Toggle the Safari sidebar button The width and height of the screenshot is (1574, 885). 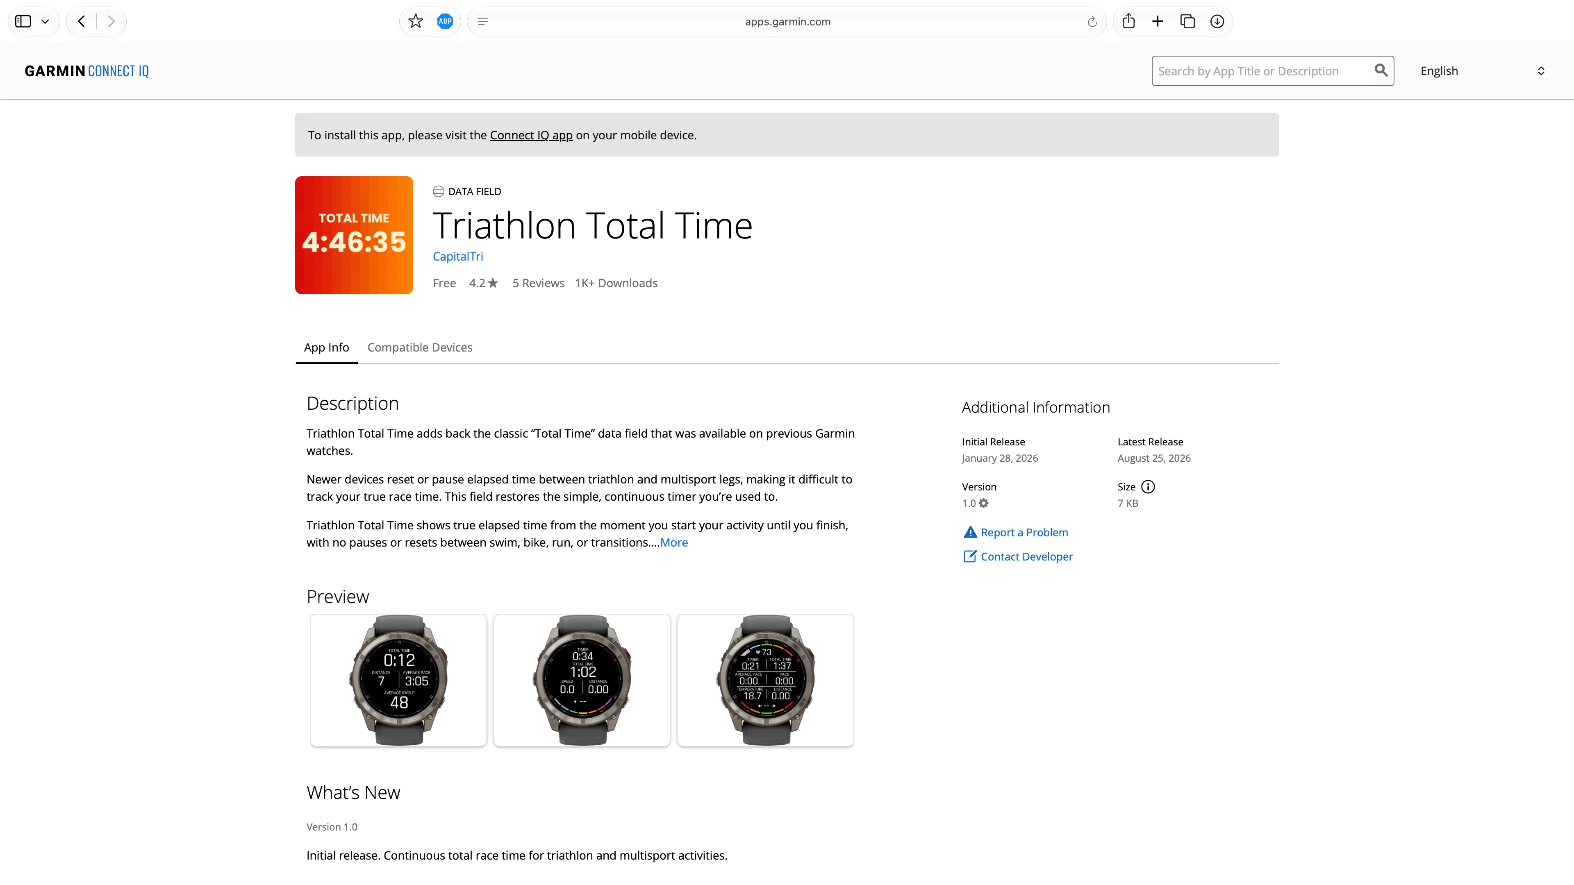point(23,21)
